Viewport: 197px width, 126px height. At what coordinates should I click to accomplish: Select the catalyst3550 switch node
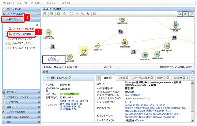(70, 57)
